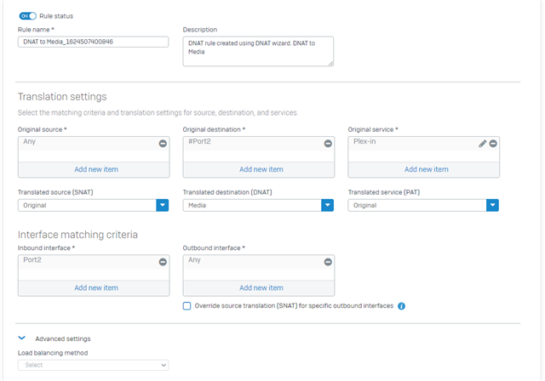Add new item to Original service
This screenshot has height=381, width=545.
point(426,169)
